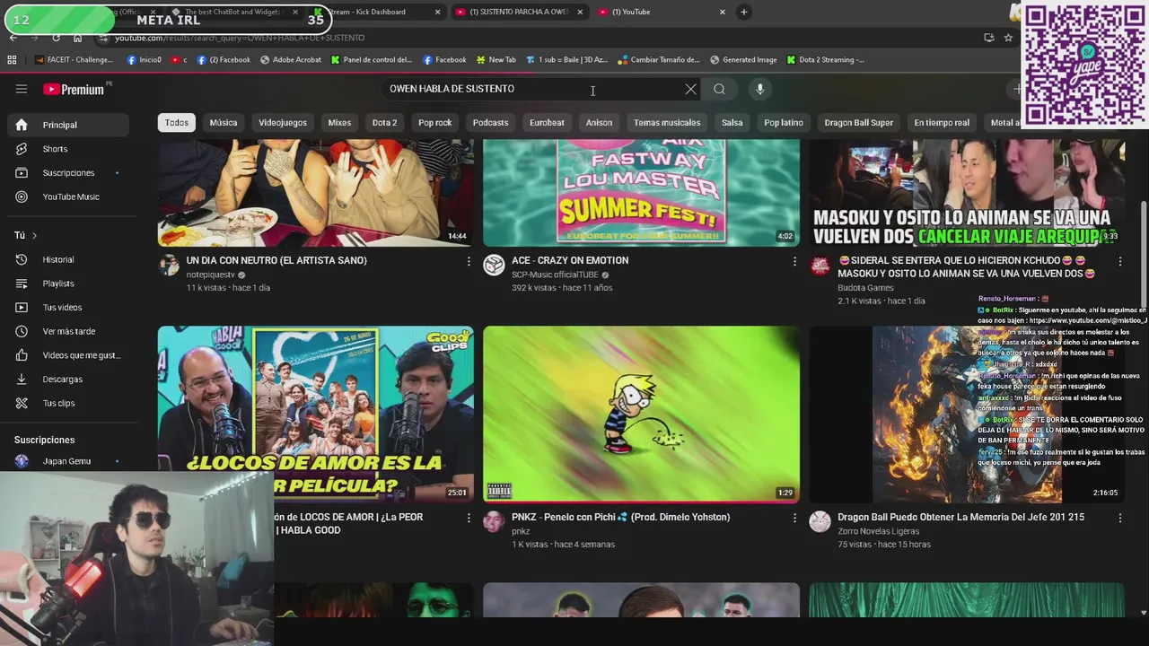The image size is (1149, 646).
Task: Open Playlists in the sidebar
Action: (67, 284)
